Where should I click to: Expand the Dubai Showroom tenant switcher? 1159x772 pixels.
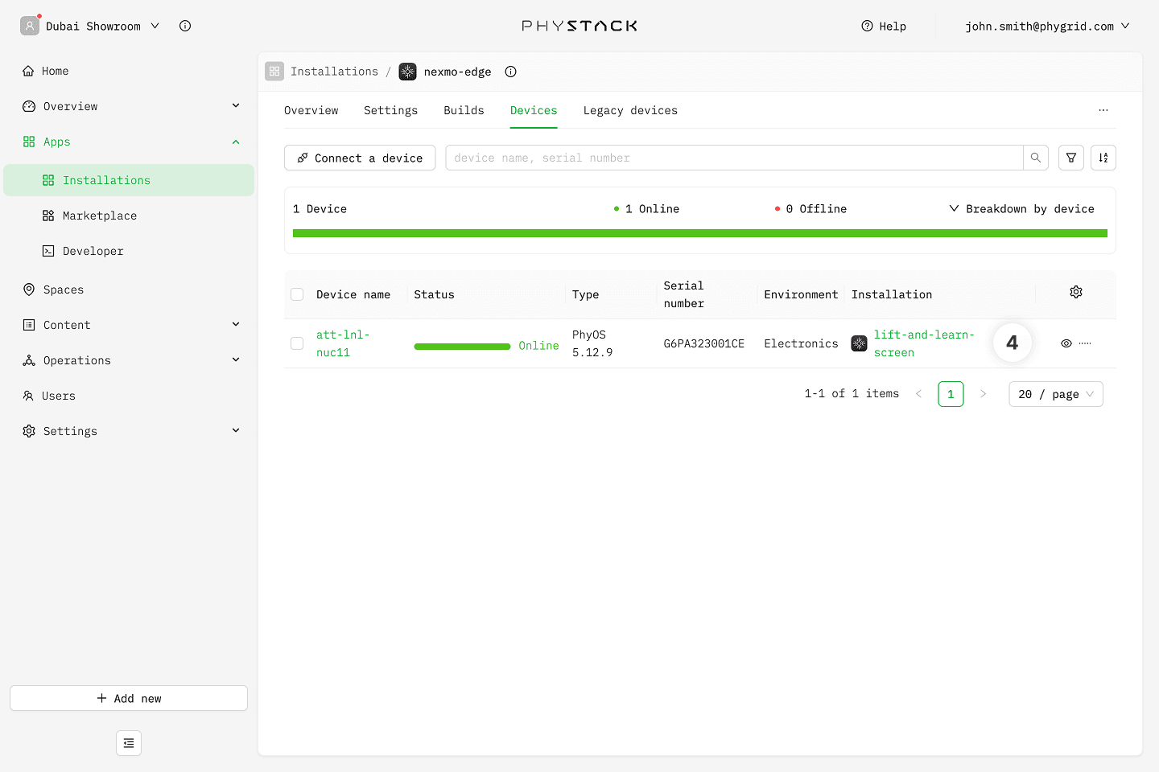(155, 26)
